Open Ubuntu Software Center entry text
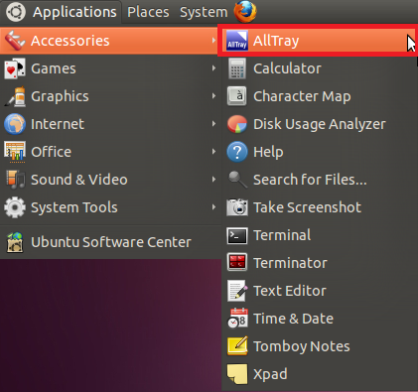Image resolution: width=418 pixels, height=392 pixels. point(111,242)
